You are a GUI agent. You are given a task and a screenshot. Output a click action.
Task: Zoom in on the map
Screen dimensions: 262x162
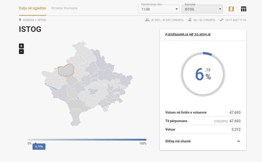point(21,46)
